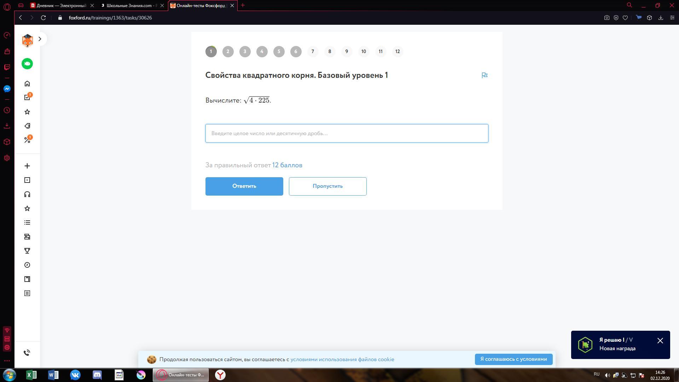This screenshot has width=679, height=382.
Task: Click the phone call icon at sidebar bottom
Action: tap(27, 353)
